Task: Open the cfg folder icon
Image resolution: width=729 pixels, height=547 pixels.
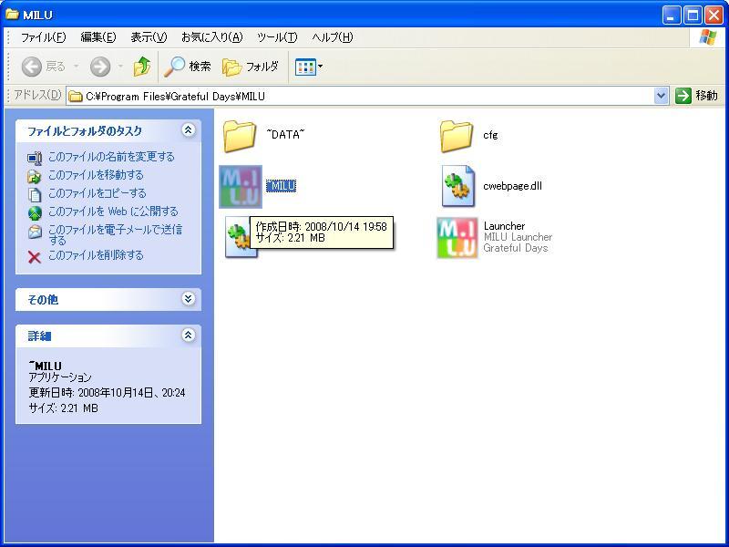Action: [457, 136]
